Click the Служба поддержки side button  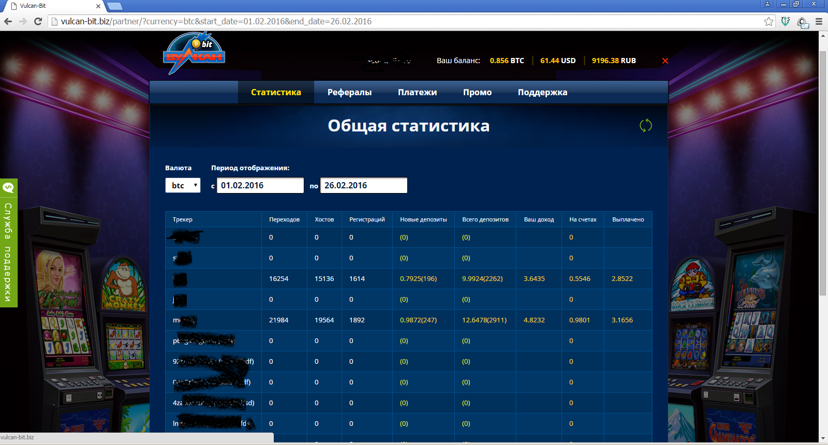pyautogui.click(x=8, y=243)
